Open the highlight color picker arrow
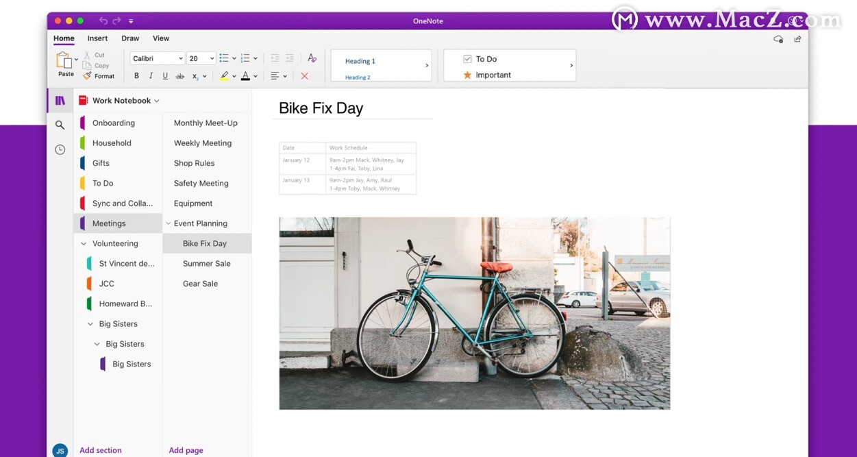857x457 pixels. tap(234, 77)
